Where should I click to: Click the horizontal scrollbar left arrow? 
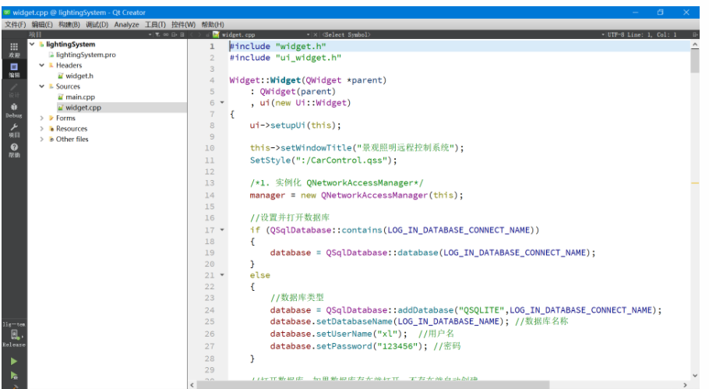[x=192, y=385]
